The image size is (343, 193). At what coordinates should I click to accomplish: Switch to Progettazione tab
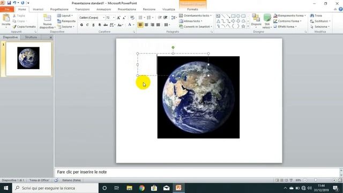[x=59, y=10]
